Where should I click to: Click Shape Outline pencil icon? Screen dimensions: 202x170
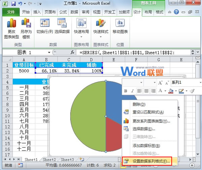(181, 91)
